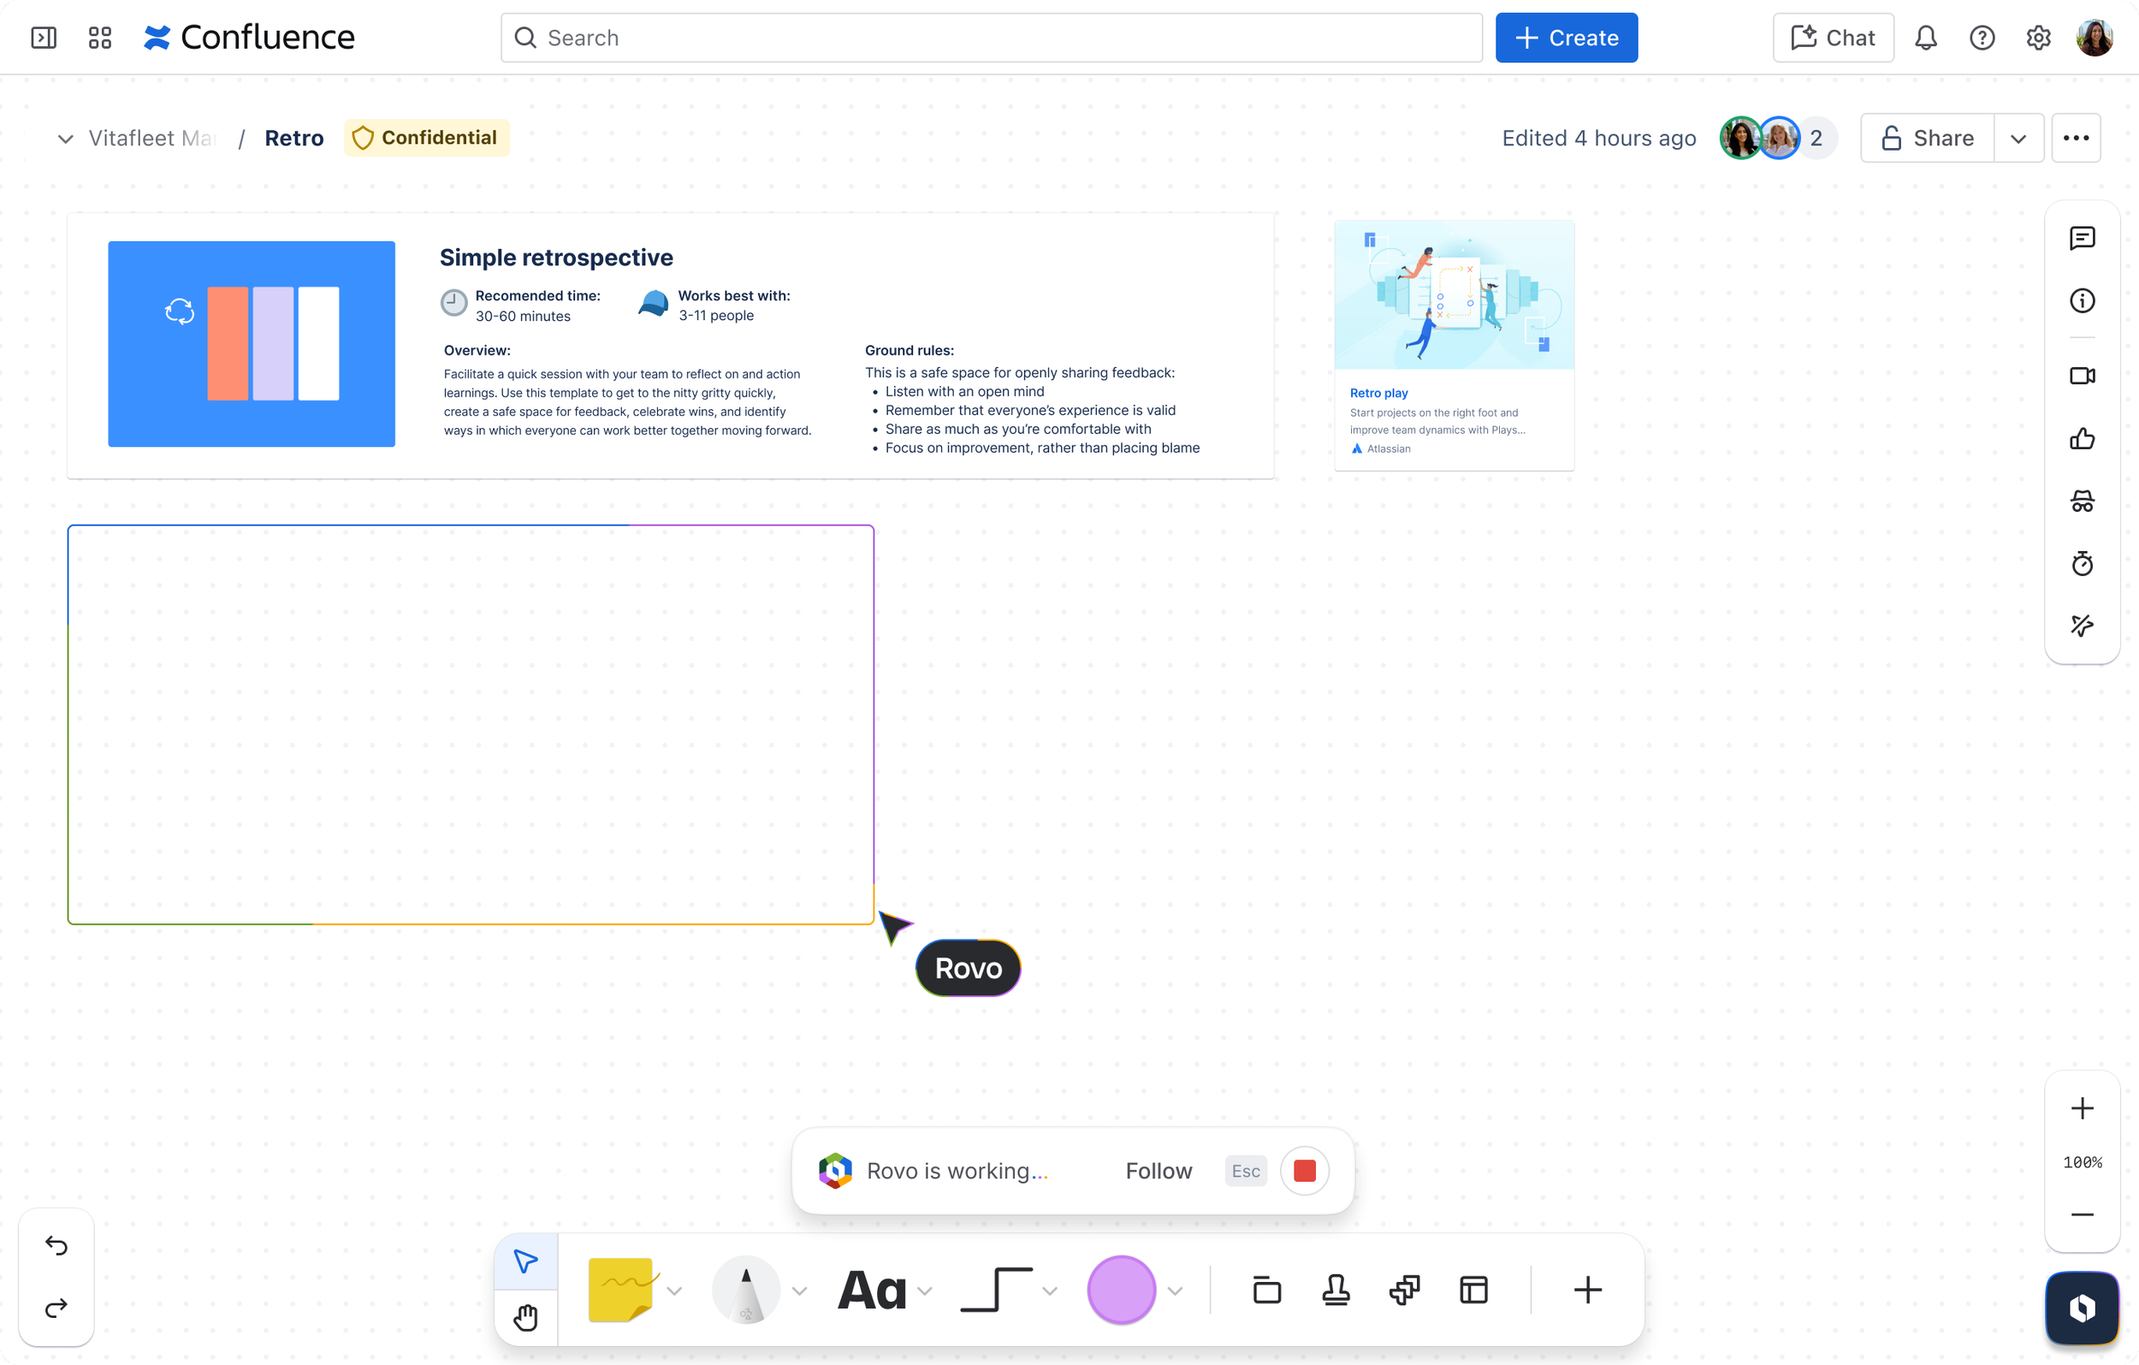Expand the Share options chevron
This screenshot has width=2139, height=1365.
click(2018, 139)
